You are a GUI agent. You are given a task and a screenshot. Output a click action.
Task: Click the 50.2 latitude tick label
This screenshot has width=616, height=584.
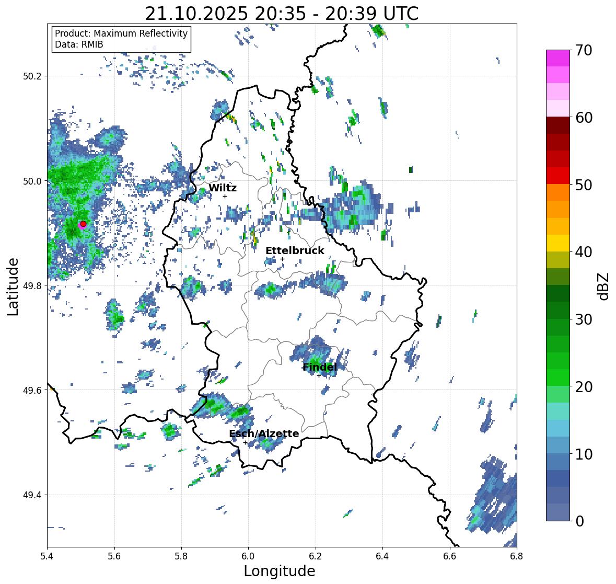click(32, 76)
